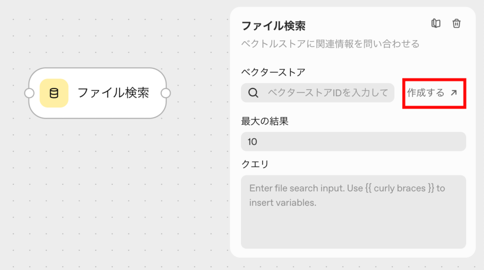Click the node's right output port
This screenshot has height=270, width=484.
[165, 93]
